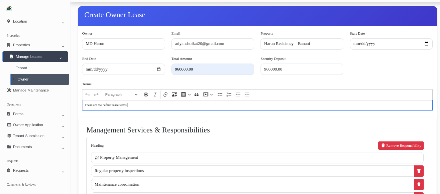The image size is (440, 194).
Task: Expand the Location sidebar menu
Action: pyautogui.click(x=35, y=22)
